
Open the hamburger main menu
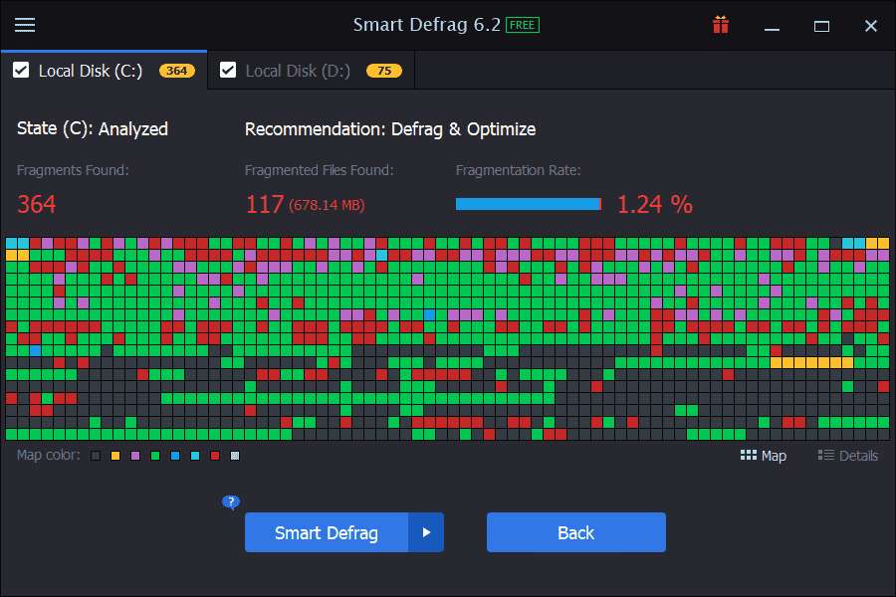(25, 25)
